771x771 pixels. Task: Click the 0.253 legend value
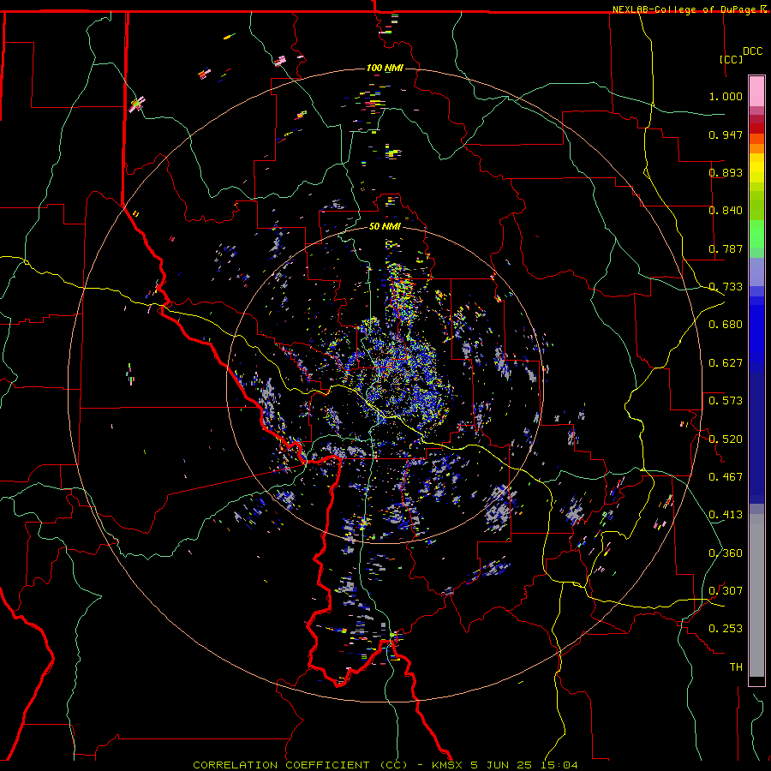click(726, 629)
